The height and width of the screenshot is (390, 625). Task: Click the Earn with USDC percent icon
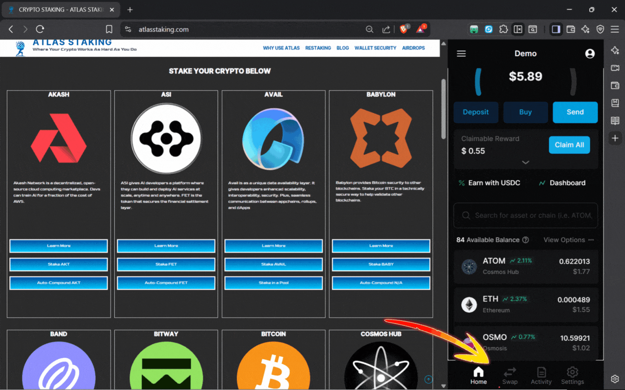[461, 183]
